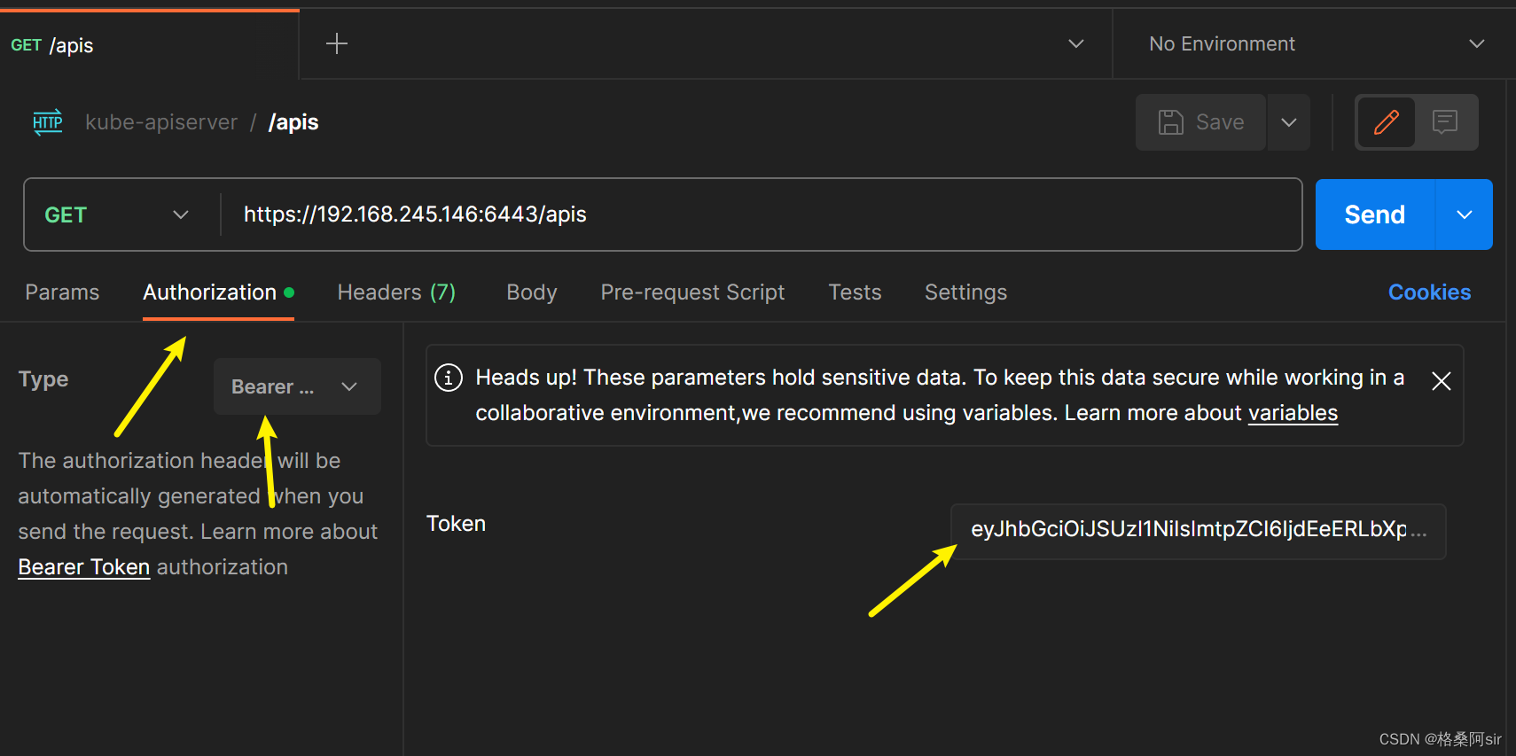
Task: Open the Cookies link
Action: coord(1429,292)
